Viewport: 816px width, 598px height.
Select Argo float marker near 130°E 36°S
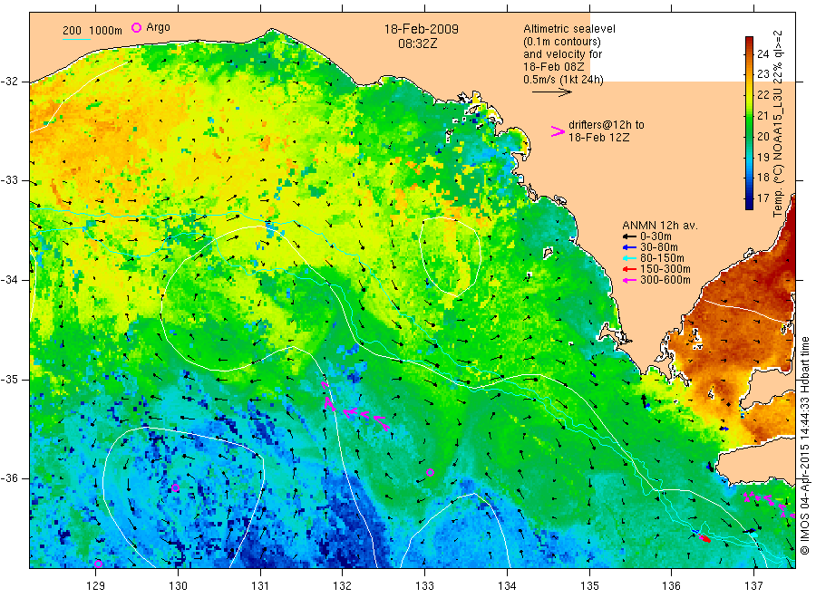coord(175,487)
